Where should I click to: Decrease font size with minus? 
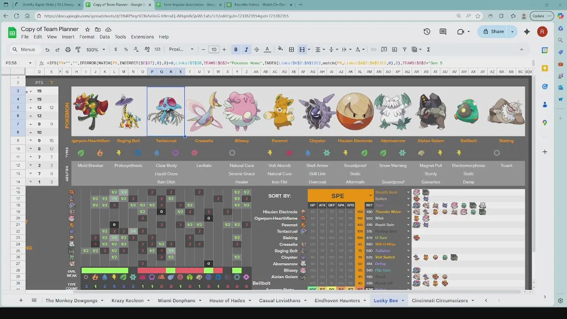[x=203, y=50]
